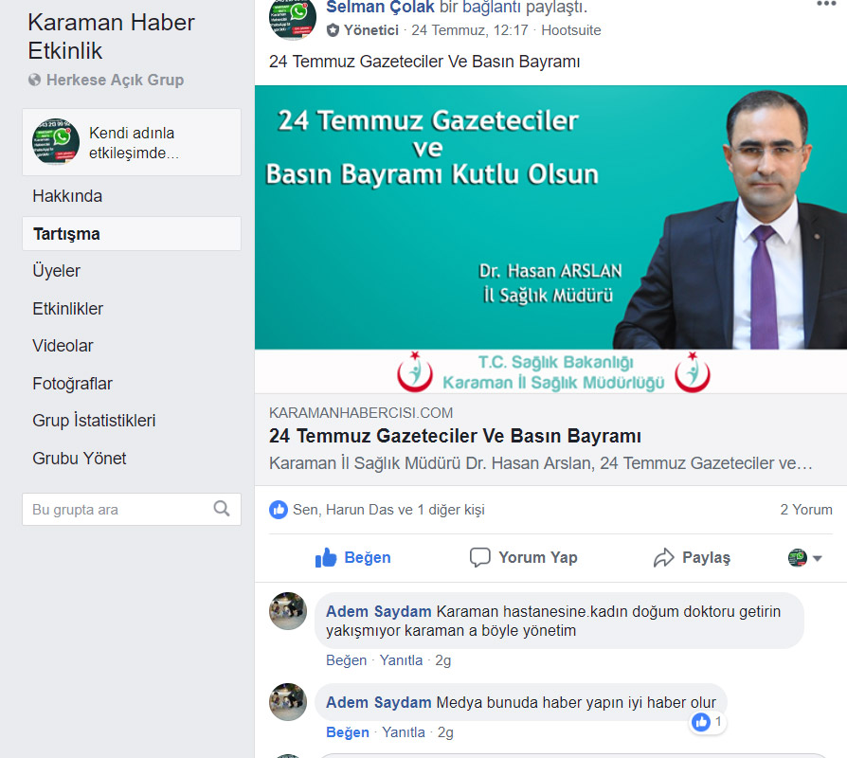Toggle Beğen on the first Adem Saydam comment

click(x=346, y=660)
